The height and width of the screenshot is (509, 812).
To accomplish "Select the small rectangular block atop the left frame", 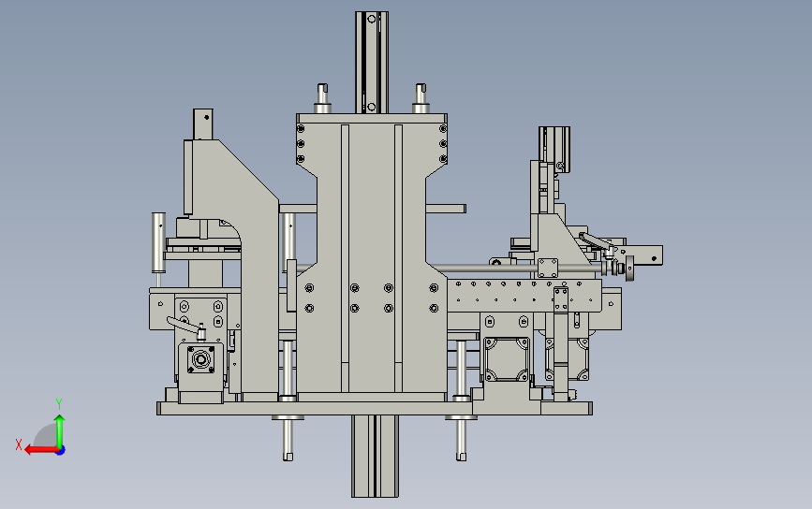I will coord(203,124).
